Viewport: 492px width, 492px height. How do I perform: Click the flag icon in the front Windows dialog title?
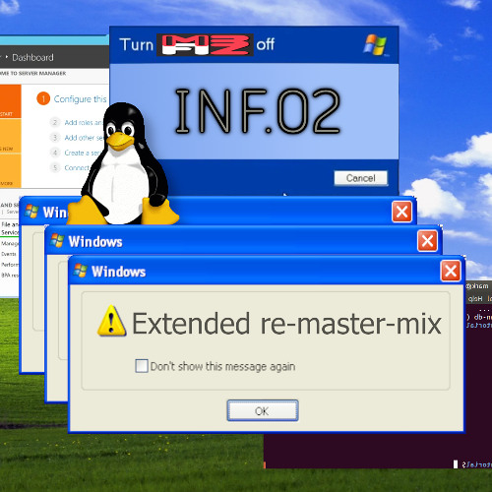pyautogui.click(x=80, y=271)
